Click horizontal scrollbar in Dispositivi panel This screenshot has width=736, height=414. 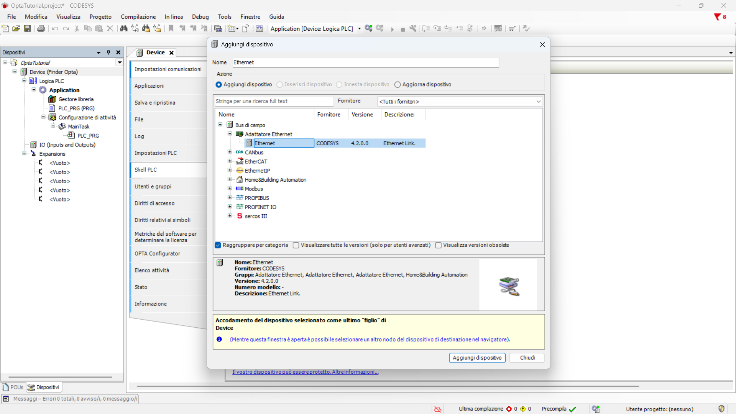60,377
